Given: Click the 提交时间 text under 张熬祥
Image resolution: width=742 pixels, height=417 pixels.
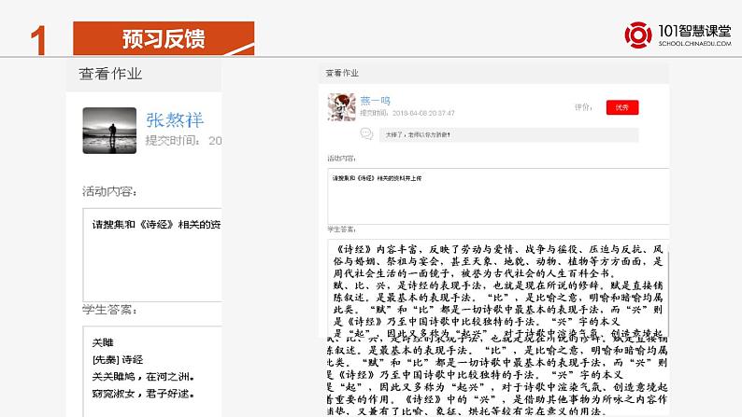Looking at the screenshot, I should pos(183,141).
